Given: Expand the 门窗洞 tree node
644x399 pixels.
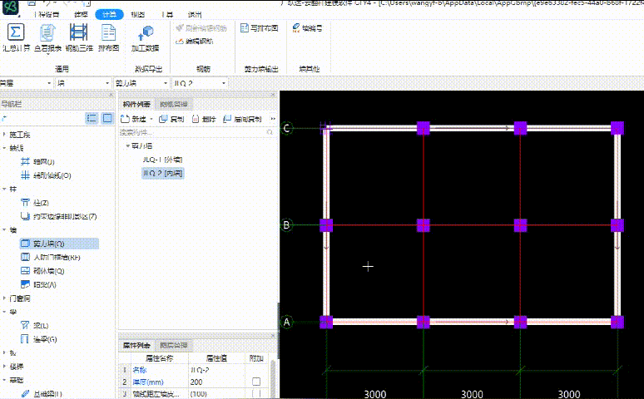Looking at the screenshot, I should (x=4, y=298).
